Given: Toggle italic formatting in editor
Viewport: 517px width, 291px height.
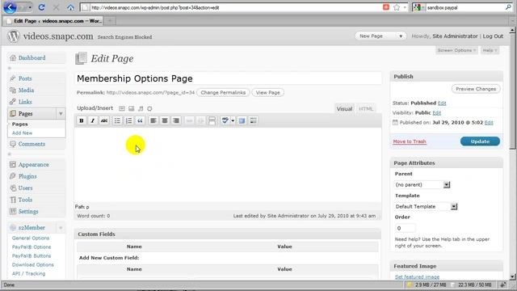Looking at the screenshot, I should coord(93,120).
